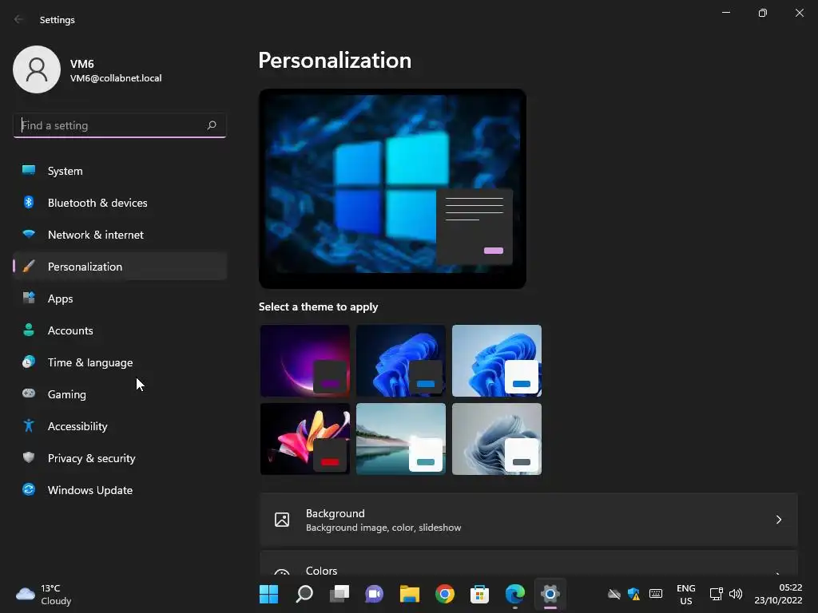
Task: Click the ENG US language indicator
Action: tap(686, 594)
